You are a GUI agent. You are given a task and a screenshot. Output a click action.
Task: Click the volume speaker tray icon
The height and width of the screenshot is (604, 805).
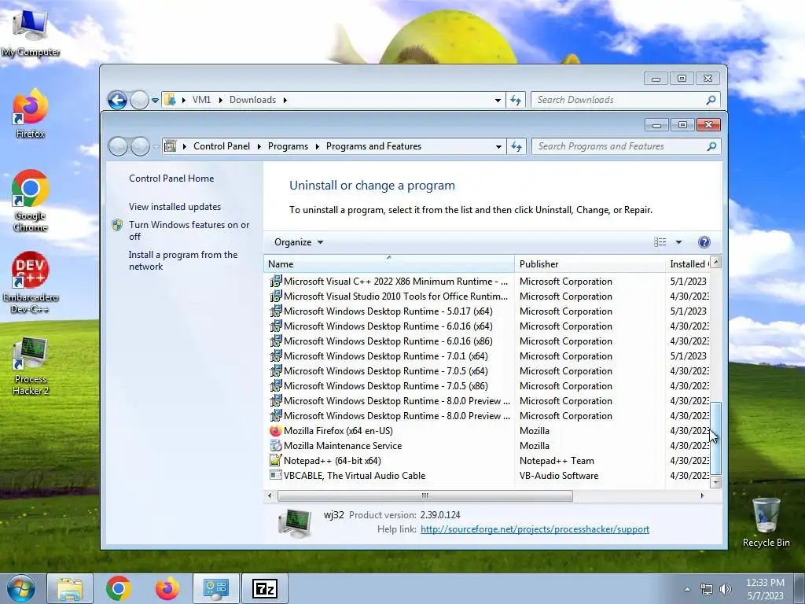pyautogui.click(x=726, y=589)
